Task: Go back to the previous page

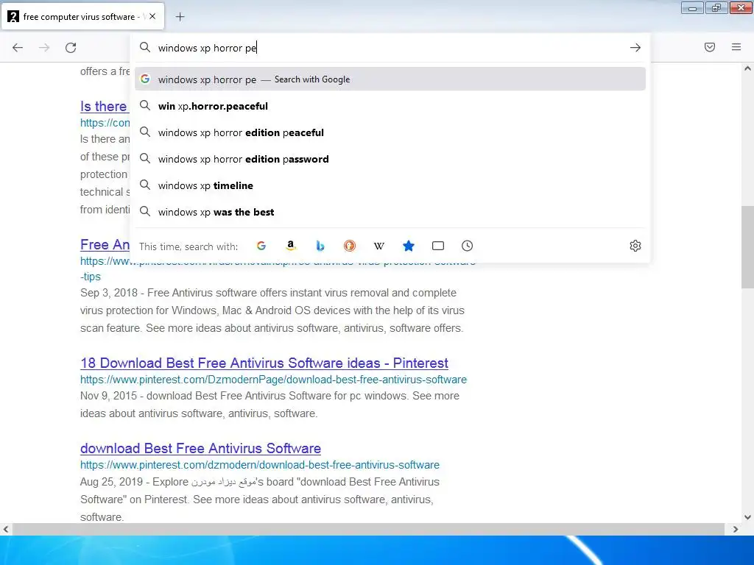Action: click(x=18, y=48)
